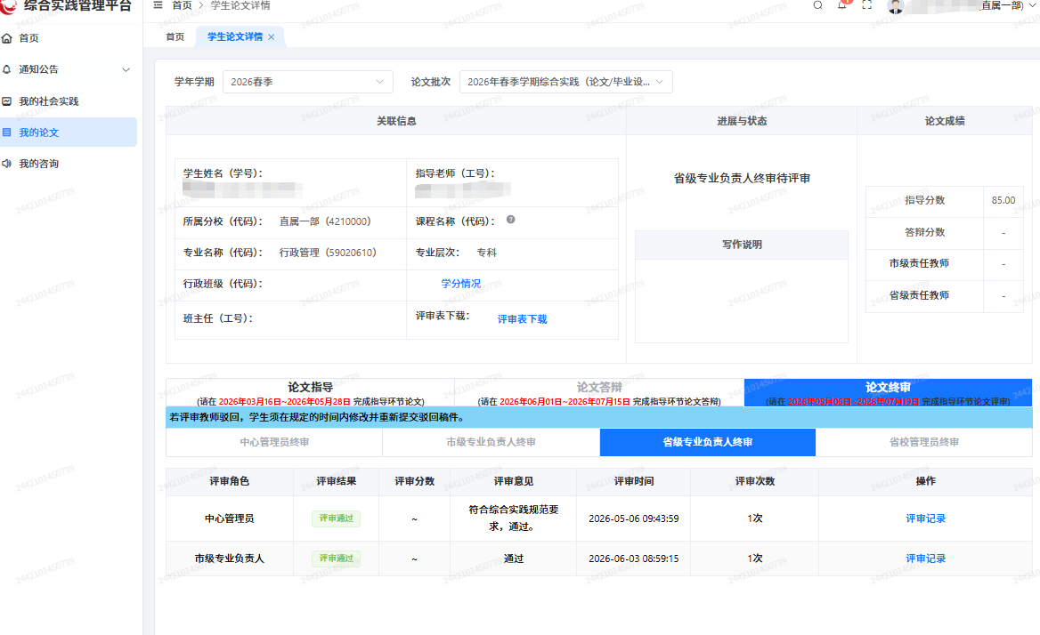The image size is (1040, 635).
Task: Click the 评审表下载 link
Action: pos(522,319)
